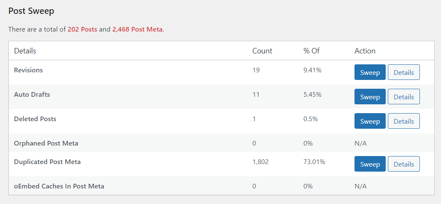Click N/A in the Orphaned Post Meta row
Screen dimensions: 441x204
coord(360,143)
